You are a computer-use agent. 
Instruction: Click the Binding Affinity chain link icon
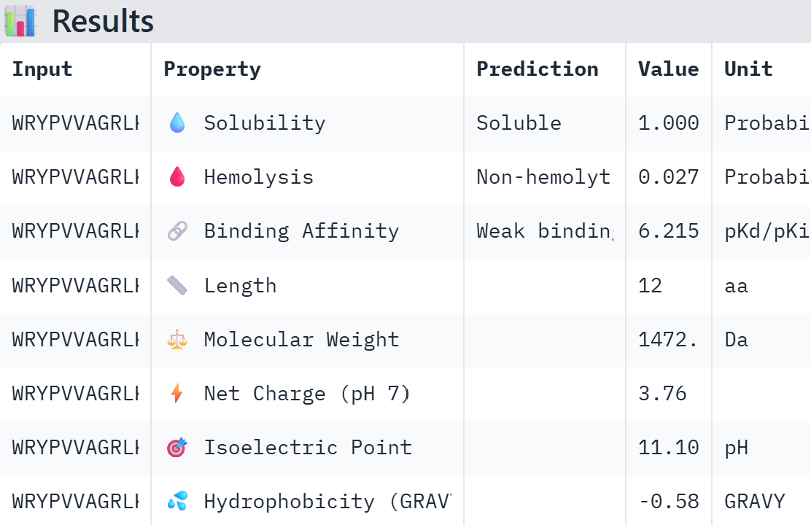coord(177,231)
